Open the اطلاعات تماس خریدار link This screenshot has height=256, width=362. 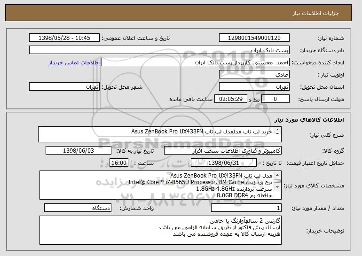(x=74, y=62)
